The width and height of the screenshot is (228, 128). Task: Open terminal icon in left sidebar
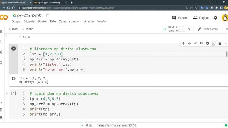[1, 118]
